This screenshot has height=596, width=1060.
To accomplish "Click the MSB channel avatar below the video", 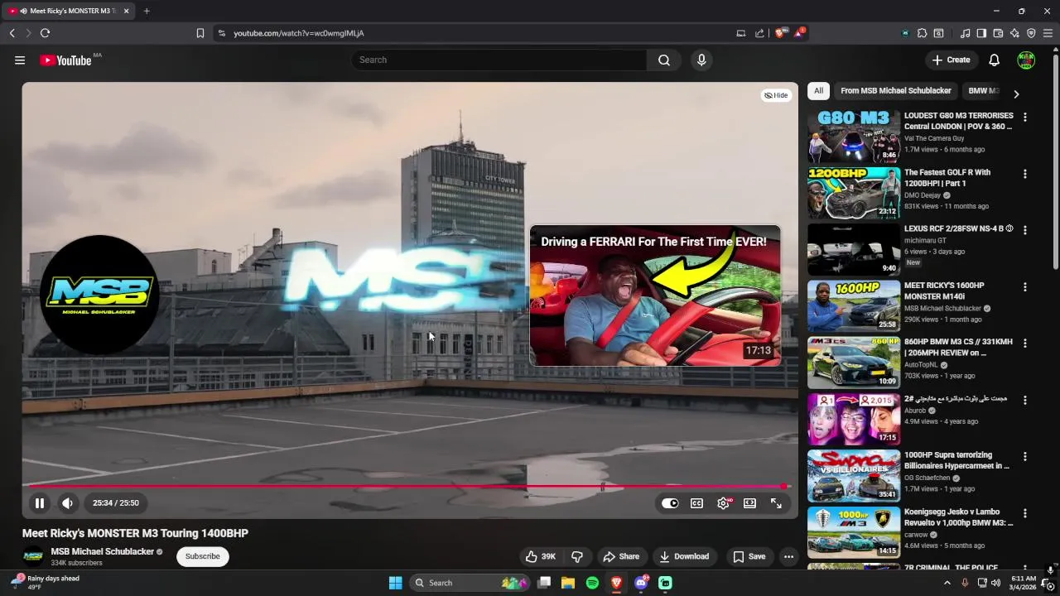I will (33, 556).
